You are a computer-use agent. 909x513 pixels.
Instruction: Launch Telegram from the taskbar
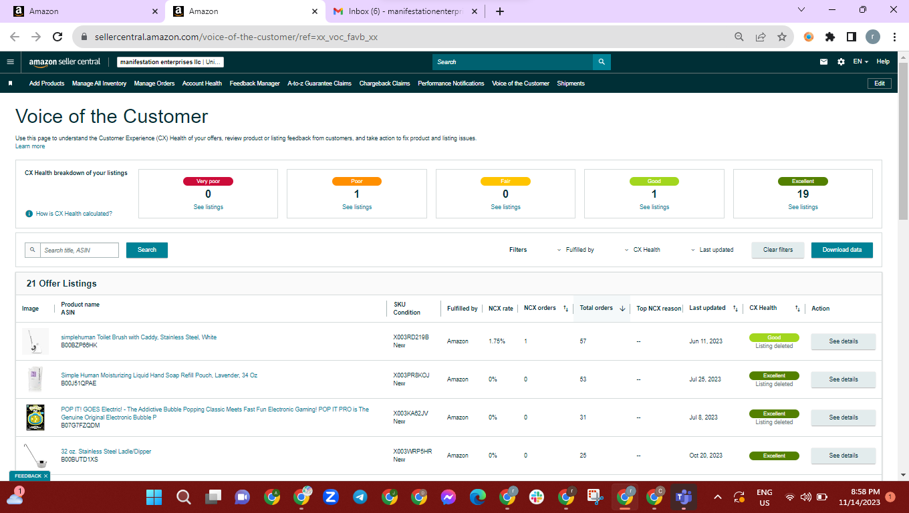point(360,497)
